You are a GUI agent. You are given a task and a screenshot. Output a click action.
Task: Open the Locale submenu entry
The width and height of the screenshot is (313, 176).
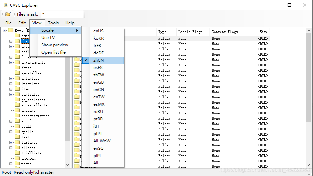coord(56,30)
